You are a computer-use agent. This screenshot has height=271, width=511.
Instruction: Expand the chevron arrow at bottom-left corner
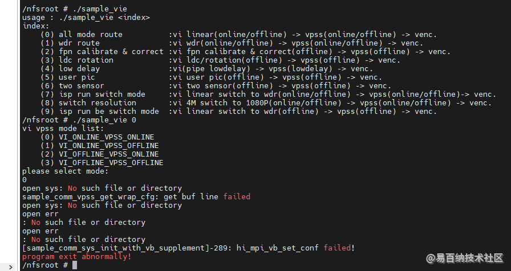11,267
